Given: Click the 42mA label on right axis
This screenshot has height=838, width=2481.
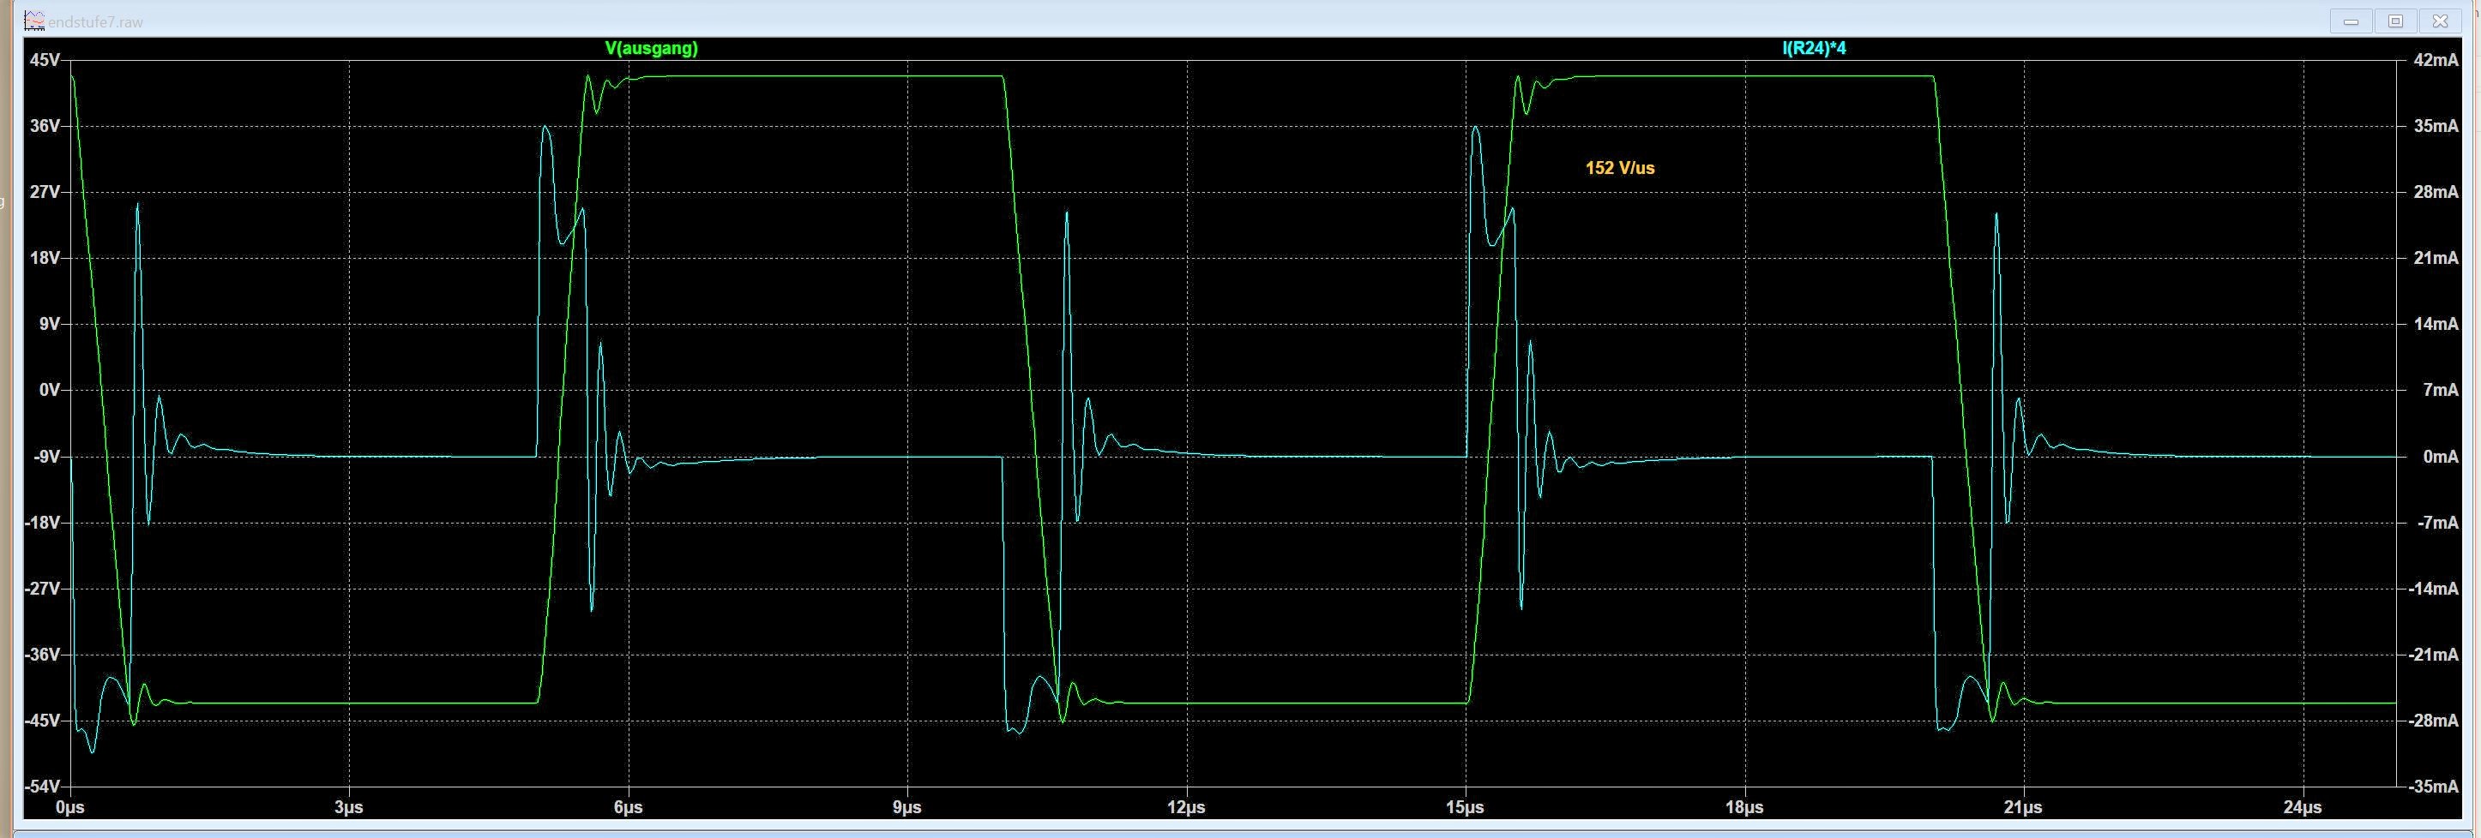Looking at the screenshot, I should click(x=2435, y=60).
